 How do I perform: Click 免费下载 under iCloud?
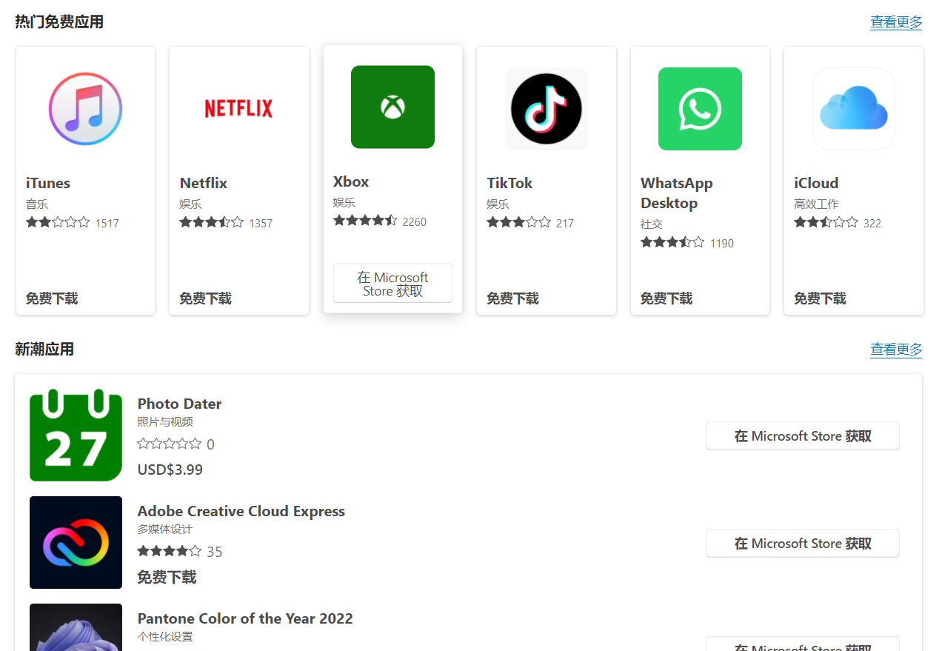(820, 298)
